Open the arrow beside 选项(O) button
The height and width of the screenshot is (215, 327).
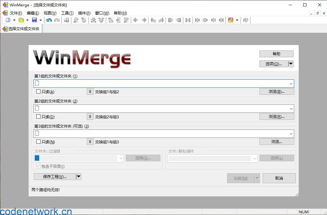pos(291,64)
